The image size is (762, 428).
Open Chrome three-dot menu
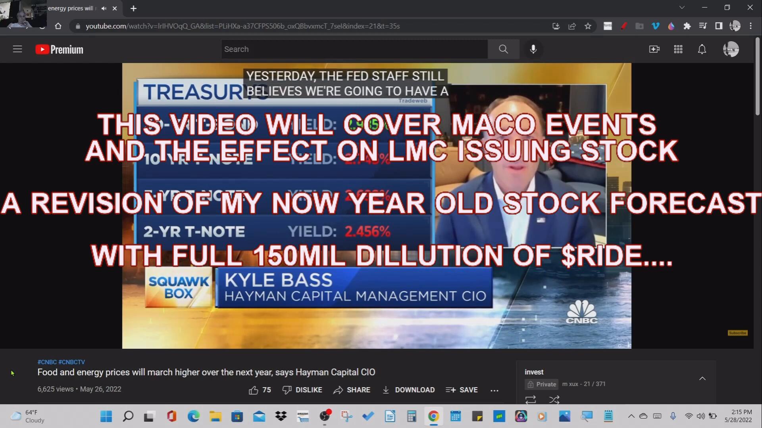point(750,26)
